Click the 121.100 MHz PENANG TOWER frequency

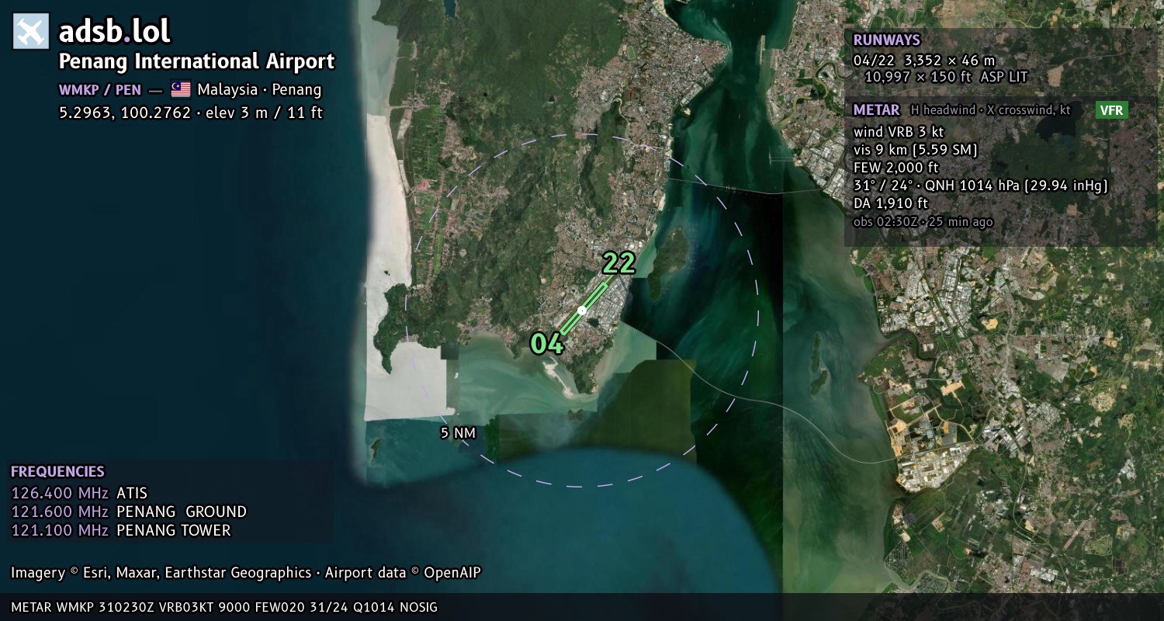(121, 530)
